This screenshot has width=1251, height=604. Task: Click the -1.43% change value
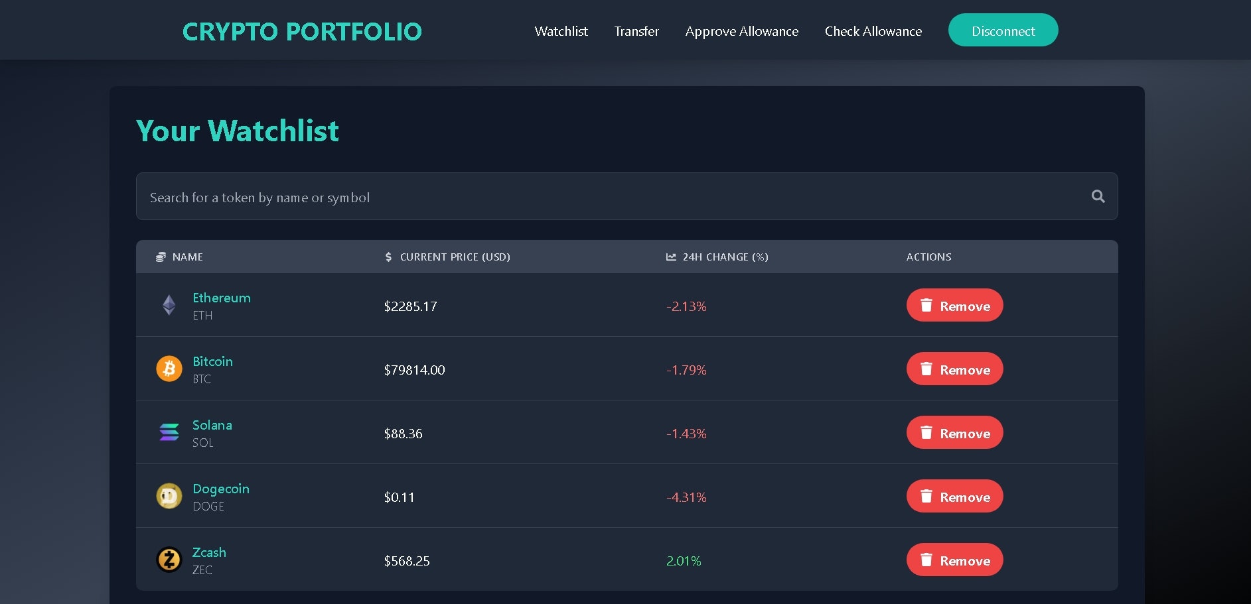[x=686, y=434]
